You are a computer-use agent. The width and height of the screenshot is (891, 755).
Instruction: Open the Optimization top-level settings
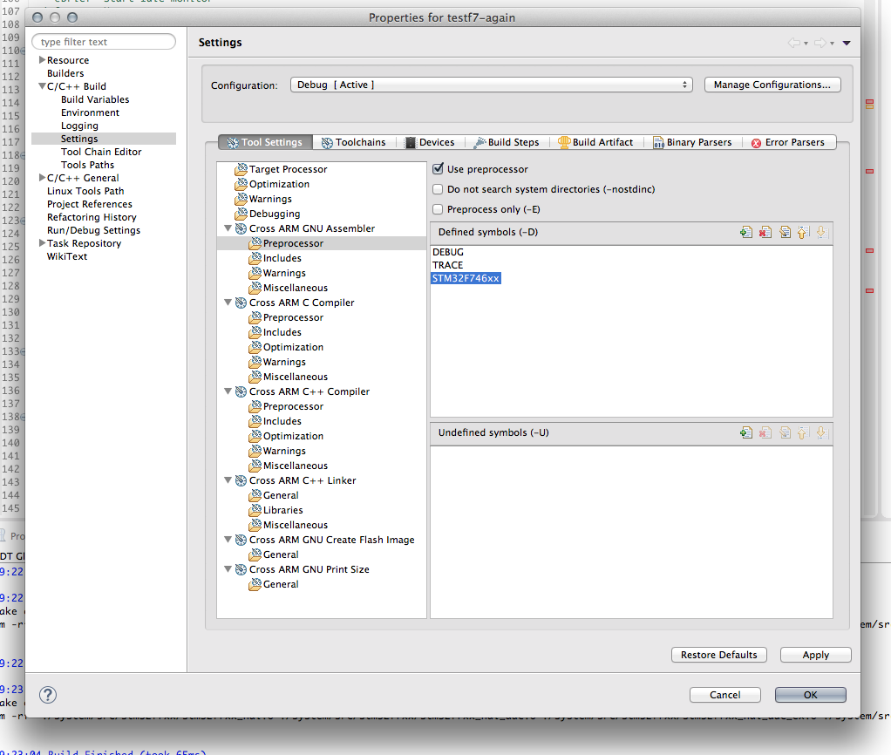pyautogui.click(x=279, y=184)
